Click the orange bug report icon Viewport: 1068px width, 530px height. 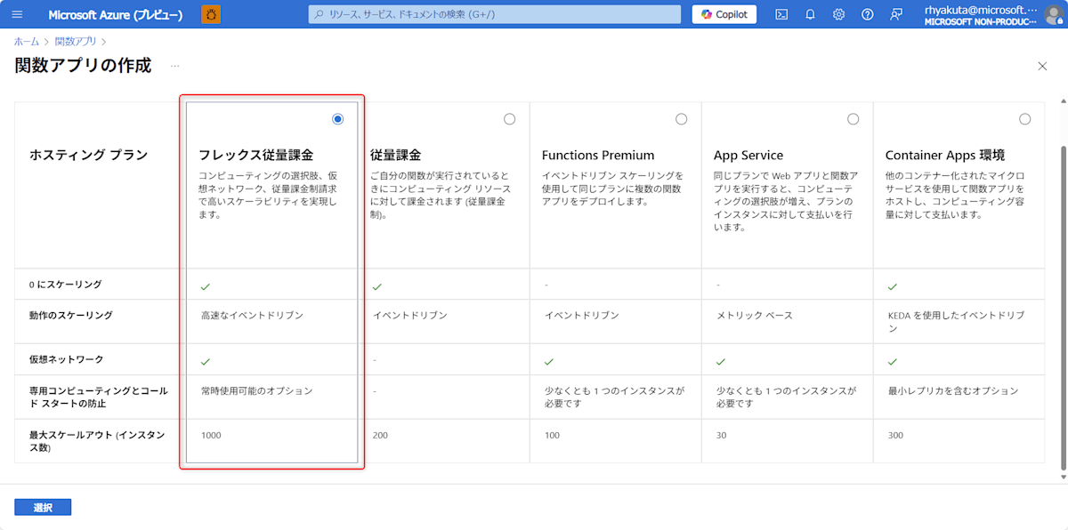coord(211,14)
